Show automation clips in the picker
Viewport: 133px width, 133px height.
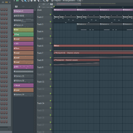(30, 6)
